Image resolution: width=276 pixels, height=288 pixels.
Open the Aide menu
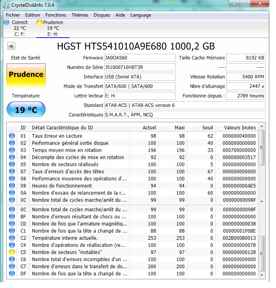click(120, 15)
